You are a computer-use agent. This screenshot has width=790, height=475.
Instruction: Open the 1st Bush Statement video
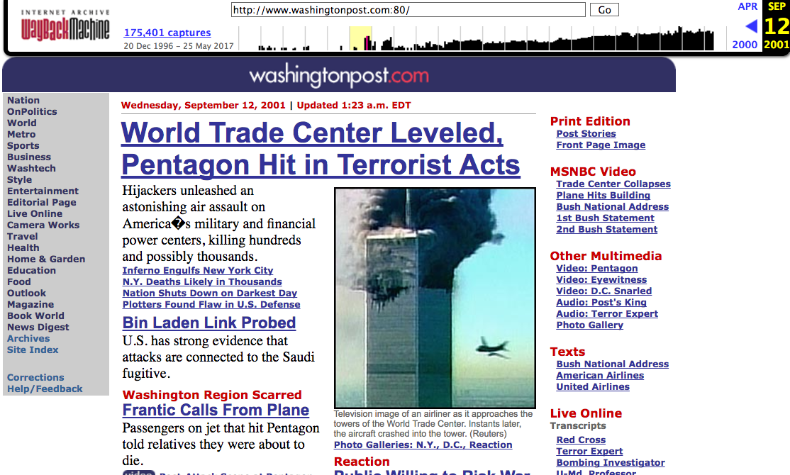(x=605, y=218)
